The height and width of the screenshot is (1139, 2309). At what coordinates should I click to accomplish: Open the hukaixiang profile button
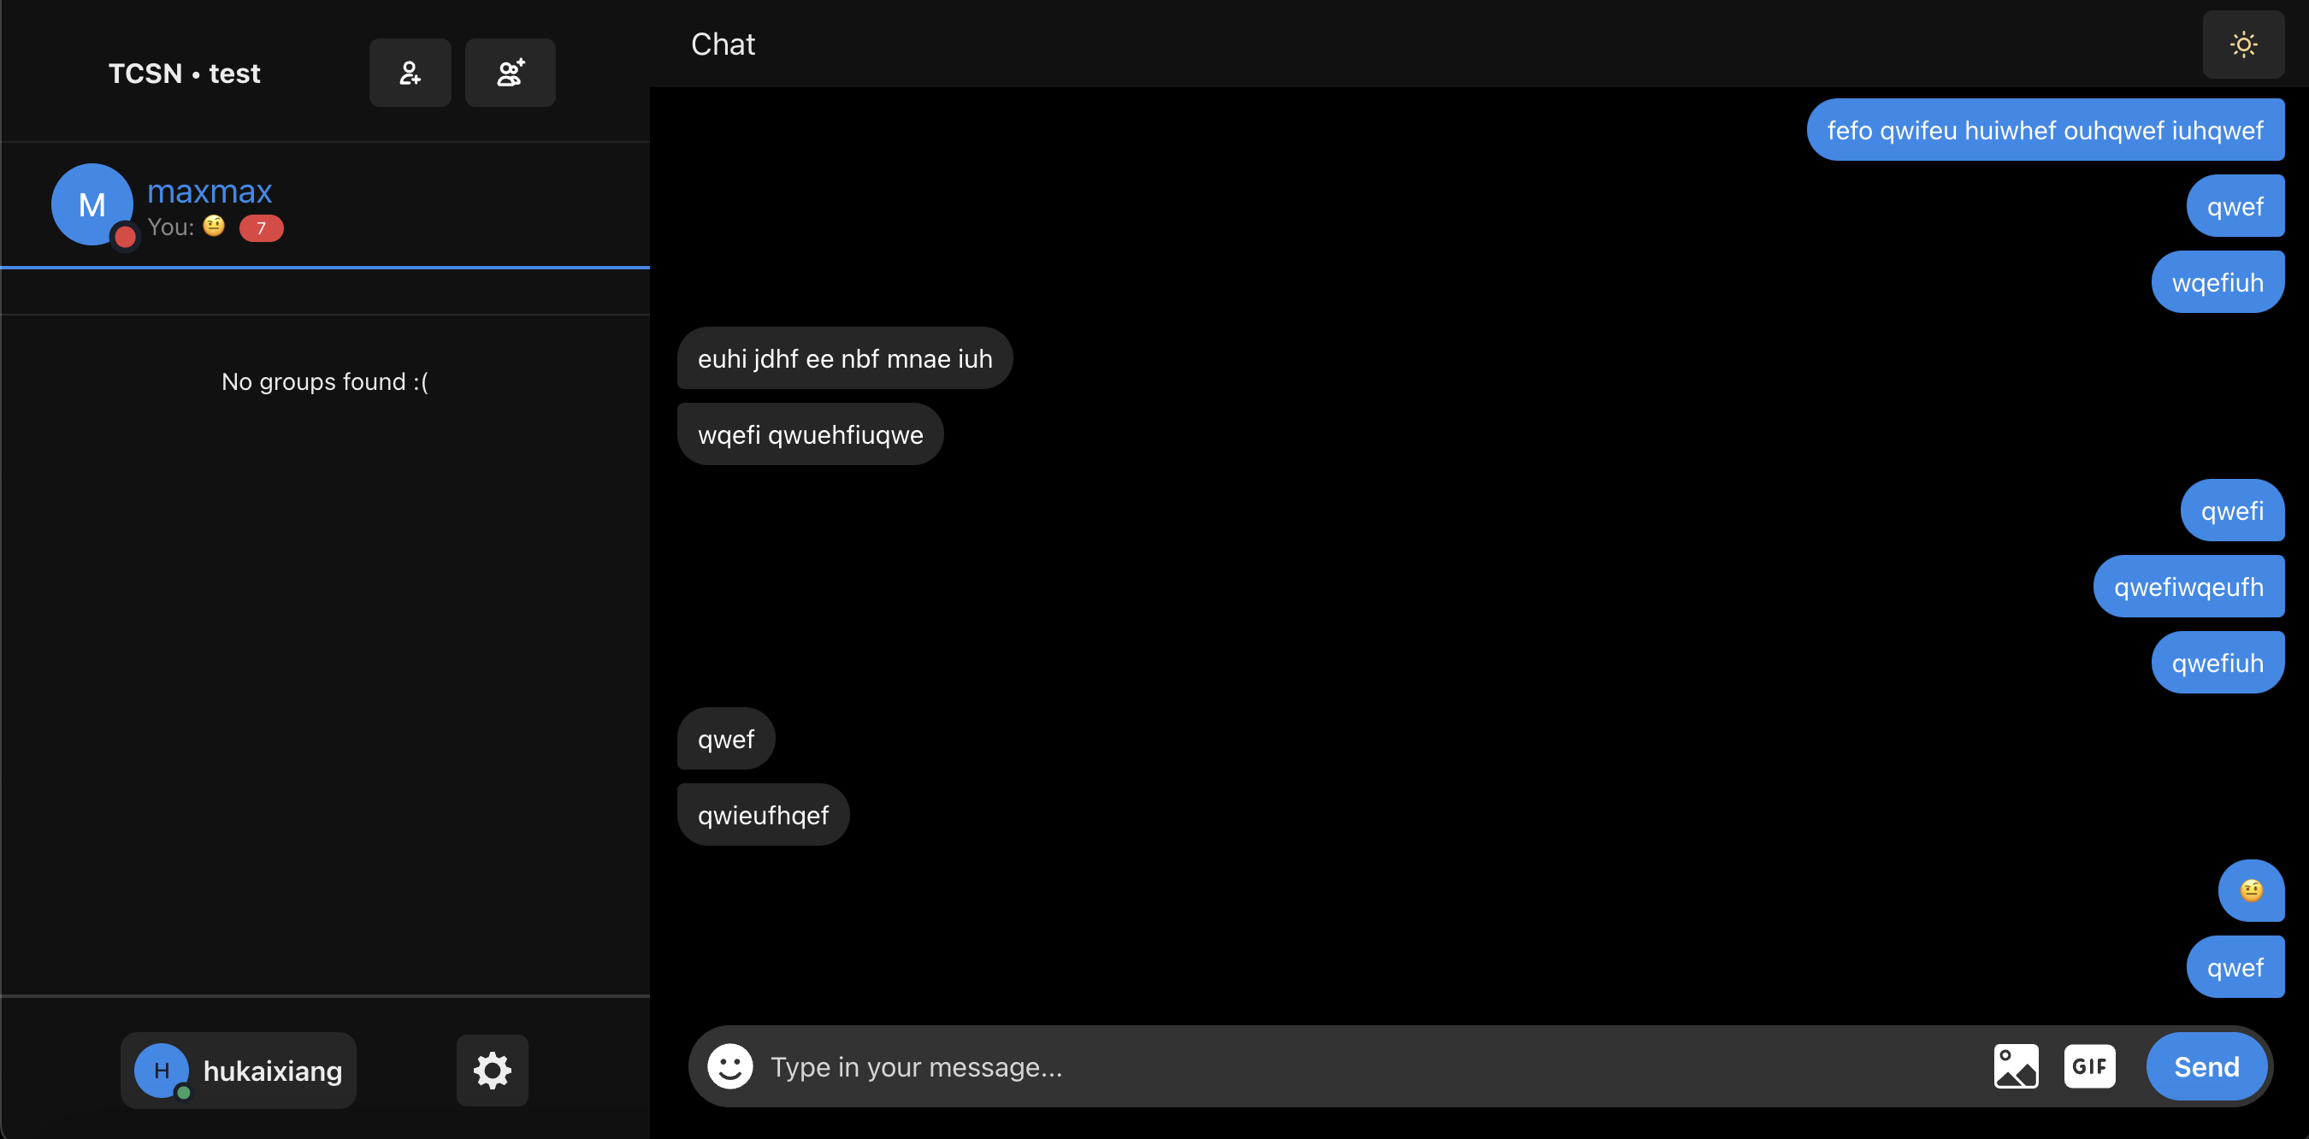click(239, 1070)
